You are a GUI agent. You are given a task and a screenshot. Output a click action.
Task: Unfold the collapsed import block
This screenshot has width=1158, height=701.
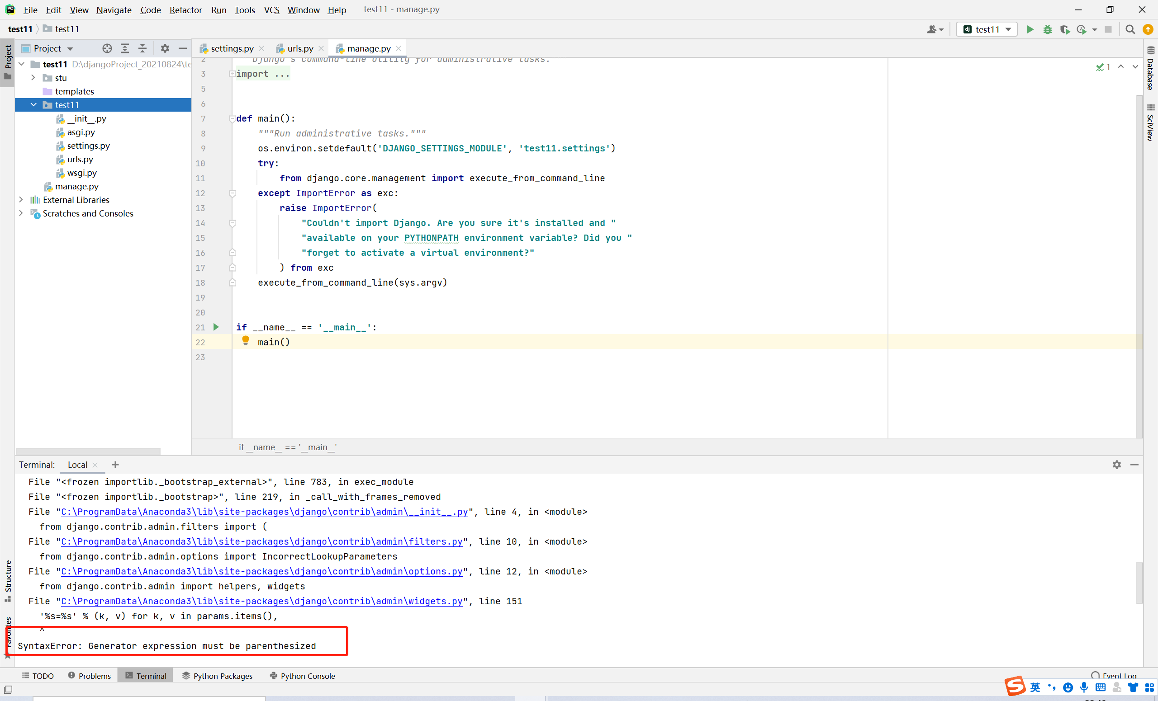(x=232, y=74)
